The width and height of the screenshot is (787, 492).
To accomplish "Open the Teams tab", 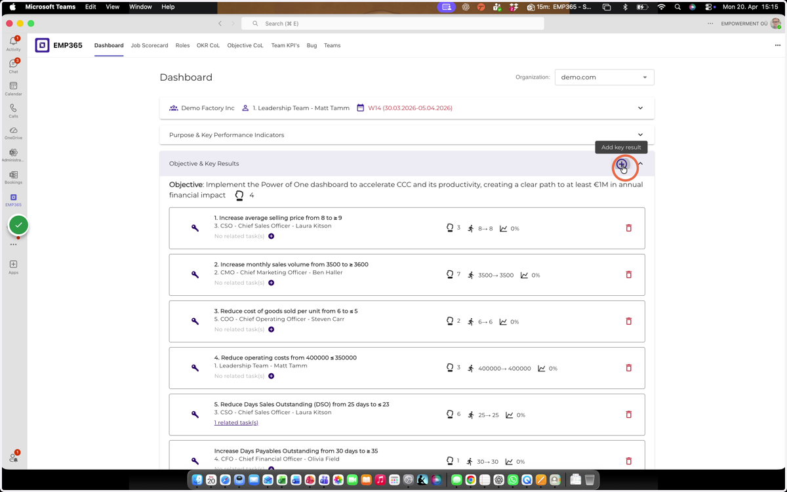I will tap(332, 45).
